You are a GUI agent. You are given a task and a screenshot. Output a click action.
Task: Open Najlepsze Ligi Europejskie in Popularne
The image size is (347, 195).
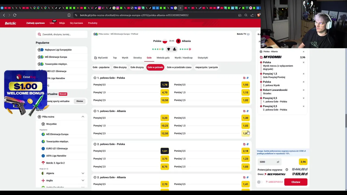[x=62, y=50]
